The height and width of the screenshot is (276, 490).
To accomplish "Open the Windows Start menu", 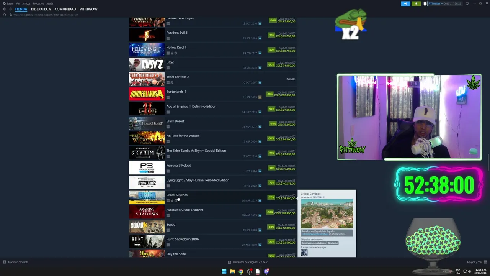I will [224, 271].
